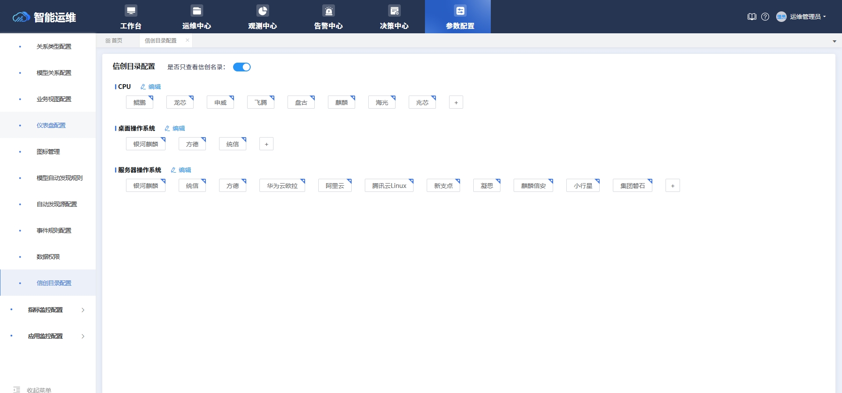The height and width of the screenshot is (393, 842).
Task: Select 仪表盘配置 in the sidebar
Action: point(51,125)
